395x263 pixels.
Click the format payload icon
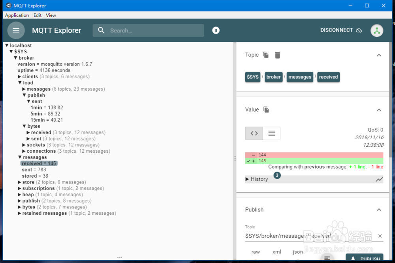coord(327,258)
